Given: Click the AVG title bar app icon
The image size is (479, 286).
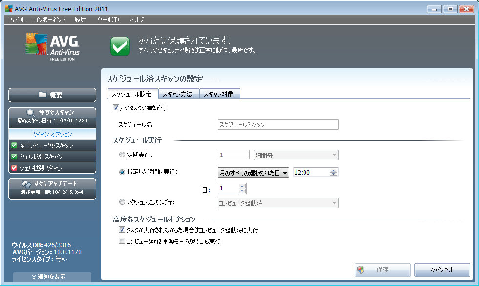Looking at the screenshot, I should coord(9,9).
